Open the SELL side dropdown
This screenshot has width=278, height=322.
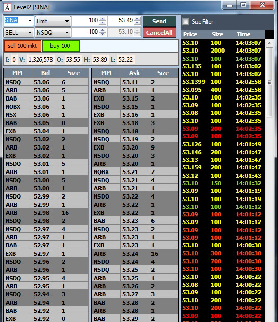tap(30, 33)
